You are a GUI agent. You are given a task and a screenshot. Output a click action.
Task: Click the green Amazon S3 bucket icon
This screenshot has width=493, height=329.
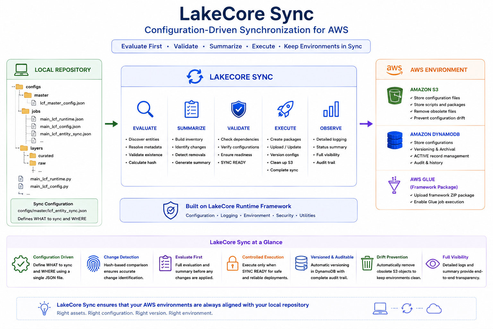point(395,95)
